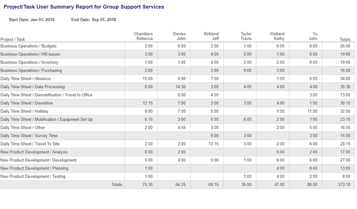This screenshot has height=209, width=357.
Task: Click the 373:10 grand total
Action: coord(344,185)
